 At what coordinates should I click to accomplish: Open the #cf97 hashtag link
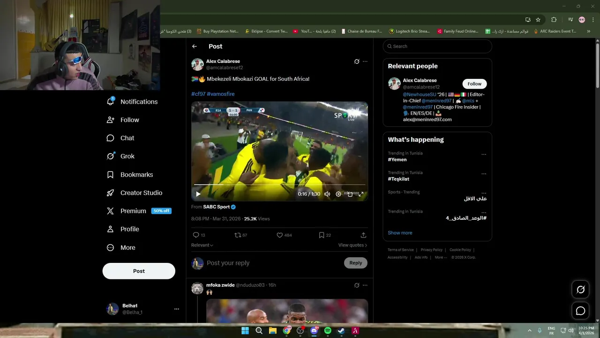point(198,94)
